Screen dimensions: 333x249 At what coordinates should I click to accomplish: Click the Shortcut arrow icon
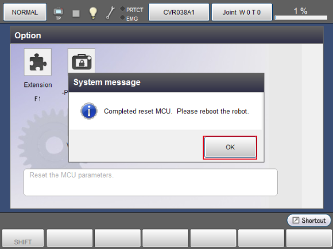click(296, 220)
